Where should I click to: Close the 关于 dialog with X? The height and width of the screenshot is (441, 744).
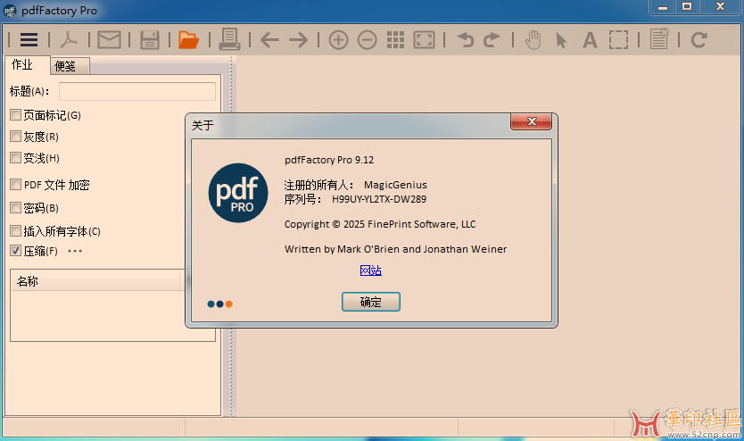click(x=532, y=121)
